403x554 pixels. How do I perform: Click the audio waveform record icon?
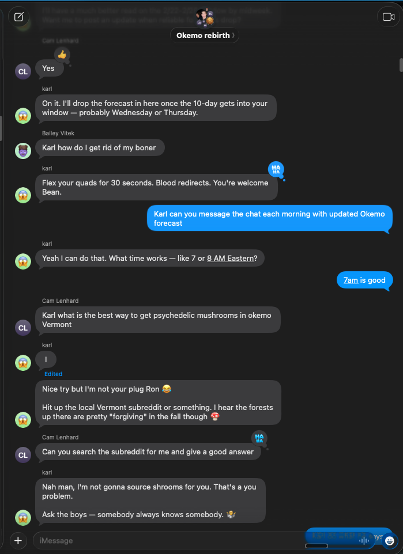(364, 541)
